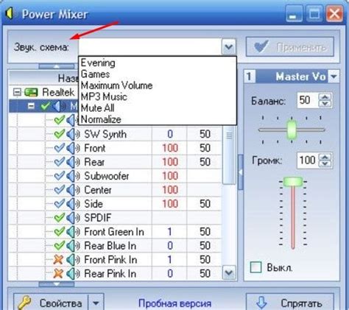Select Maximum Volume from scheme list

[117, 85]
